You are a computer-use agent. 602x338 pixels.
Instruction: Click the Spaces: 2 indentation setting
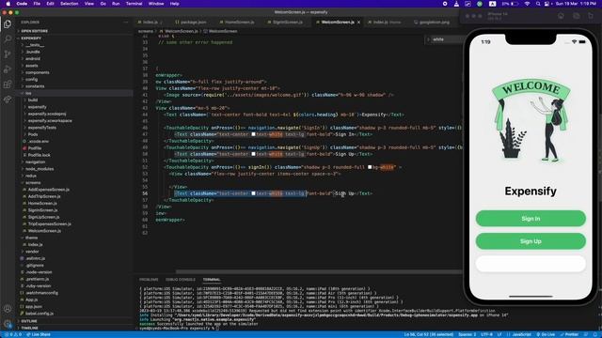(467, 334)
